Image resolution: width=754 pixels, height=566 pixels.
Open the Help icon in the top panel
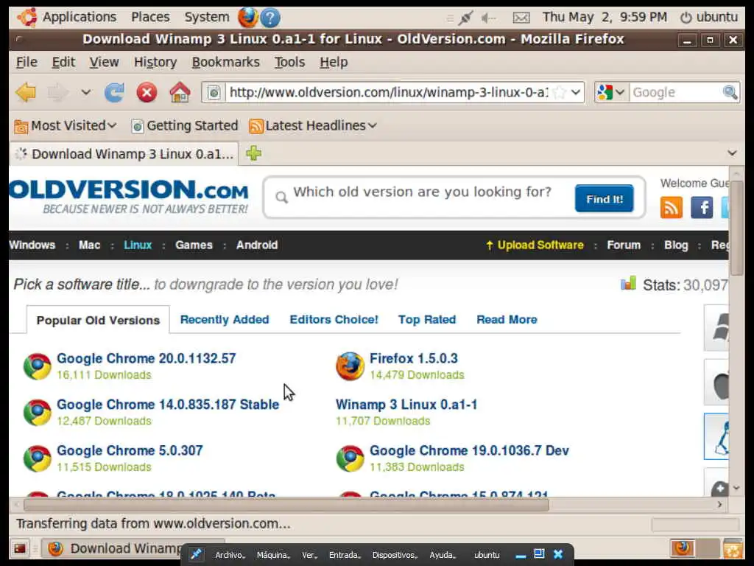(270, 18)
